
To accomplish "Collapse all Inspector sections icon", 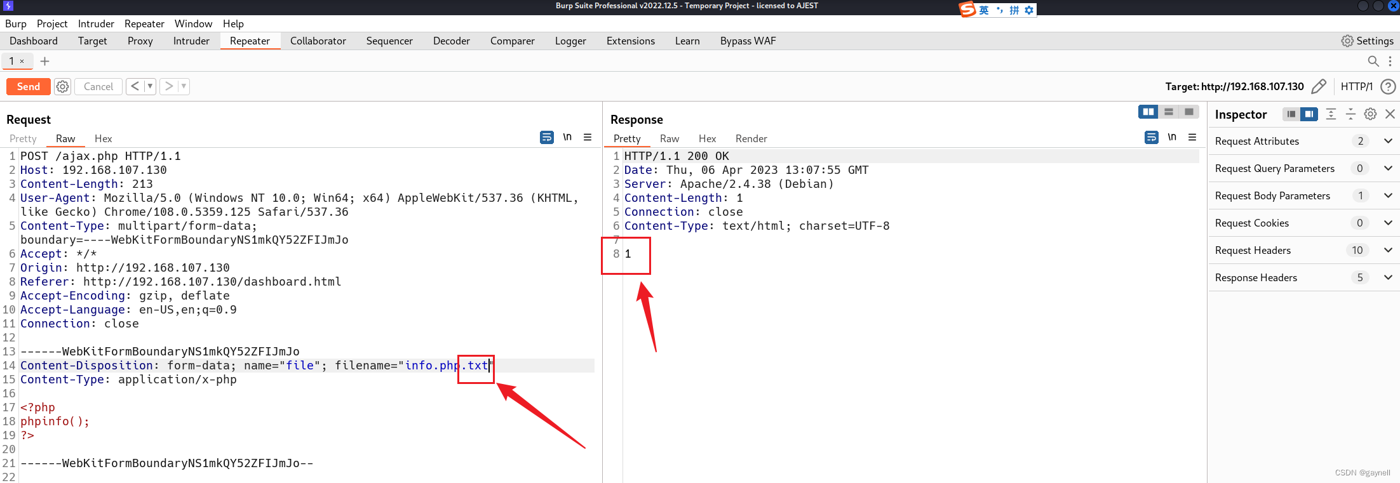I will (1351, 114).
